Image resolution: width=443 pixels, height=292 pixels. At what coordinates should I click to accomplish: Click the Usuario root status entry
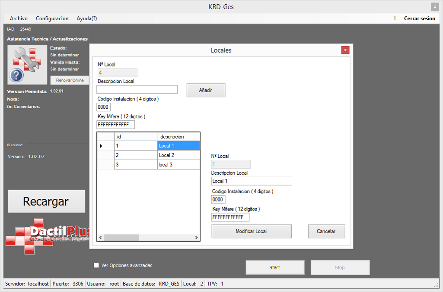point(103,283)
